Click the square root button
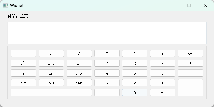The height and width of the screenshot is (107, 214). (x=79, y=63)
